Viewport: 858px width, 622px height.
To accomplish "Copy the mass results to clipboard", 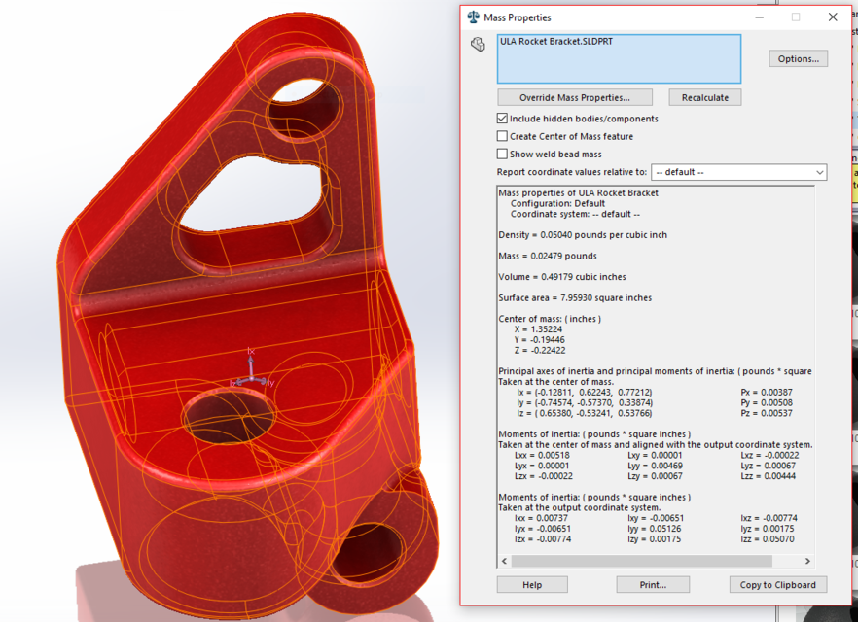I will (x=777, y=584).
